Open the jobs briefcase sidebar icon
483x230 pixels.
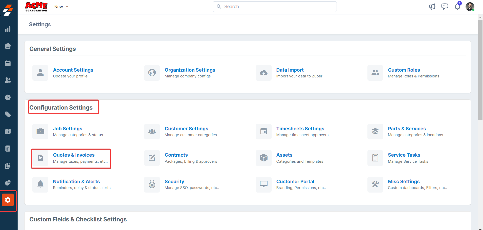(8, 46)
